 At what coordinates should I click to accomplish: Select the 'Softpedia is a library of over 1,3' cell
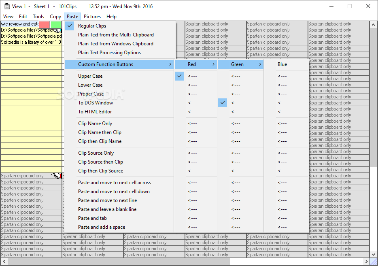click(31, 42)
